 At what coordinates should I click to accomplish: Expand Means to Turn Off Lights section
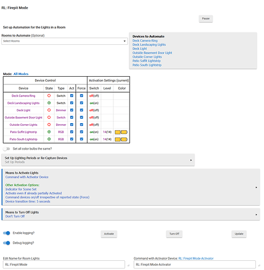131,214
